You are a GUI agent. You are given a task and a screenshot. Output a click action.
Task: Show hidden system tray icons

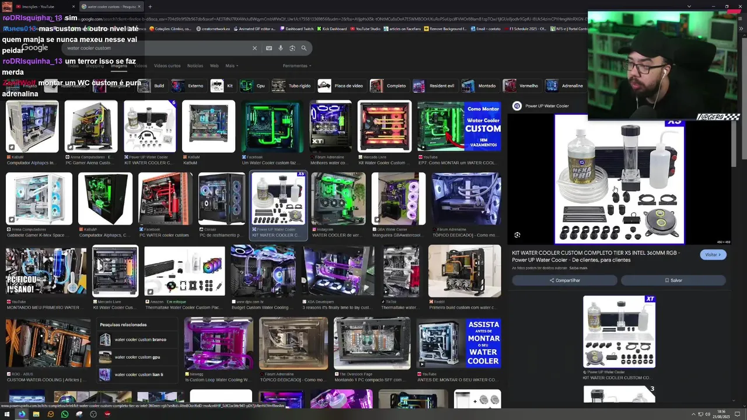tap(693, 414)
